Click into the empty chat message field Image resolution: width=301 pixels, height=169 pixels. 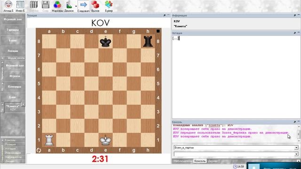[x=234, y=154]
